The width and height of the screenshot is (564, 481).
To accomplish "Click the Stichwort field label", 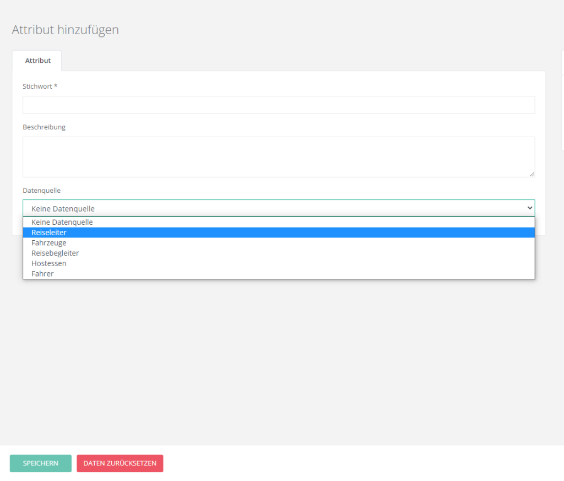I will pyautogui.click(x=40, y=86).
